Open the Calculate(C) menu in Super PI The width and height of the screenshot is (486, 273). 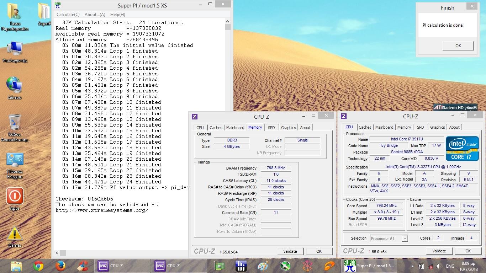point(68,15)
